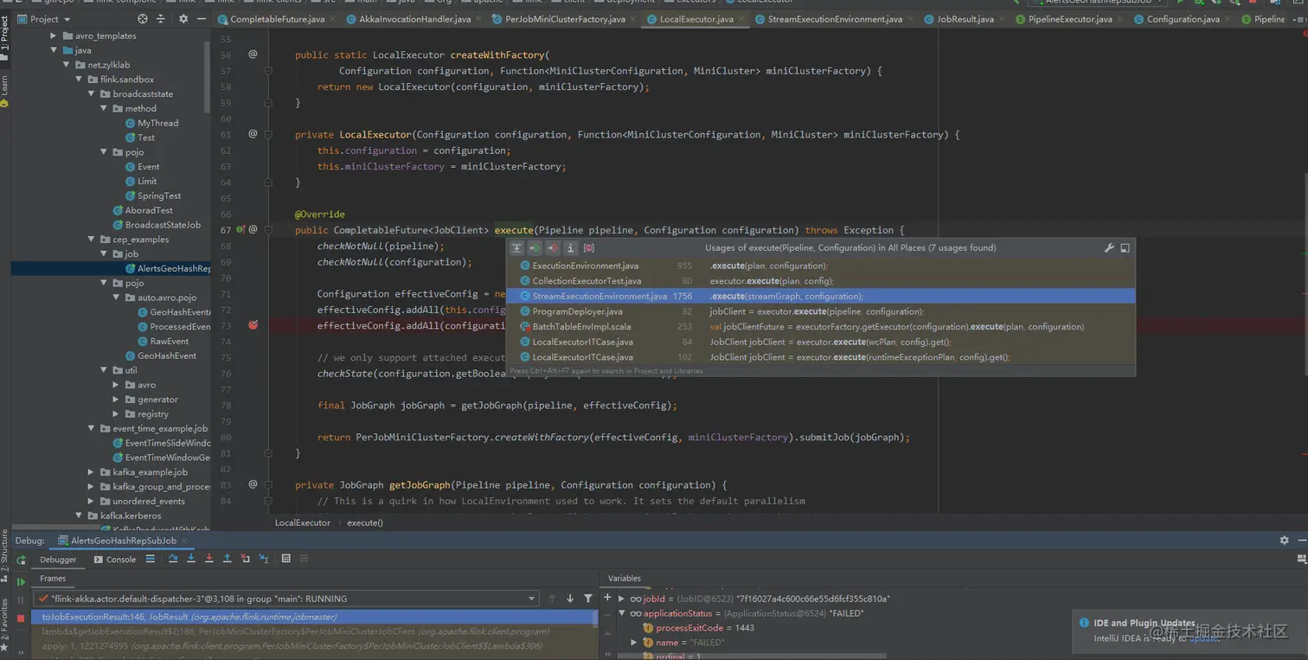Screen dimensions: 1308x660
Task: Open the Evaluate Expression calculator icon
Action: click(x=286, y=559)
